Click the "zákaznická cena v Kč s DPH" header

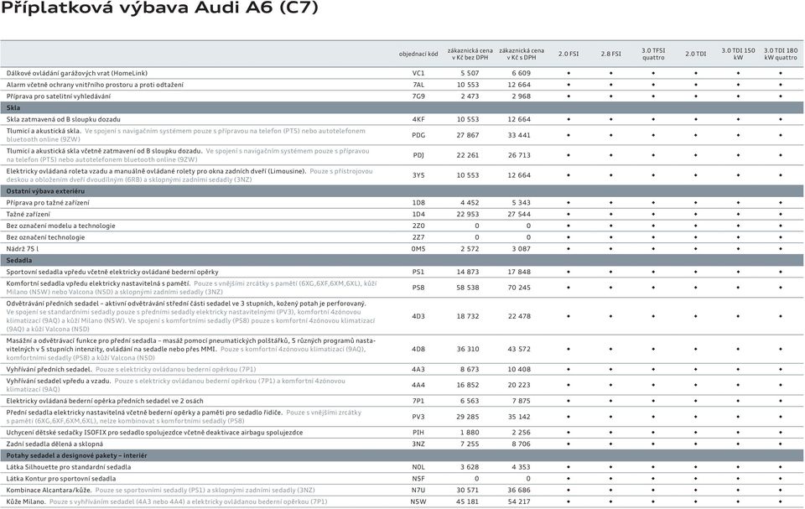coord(521,54)
